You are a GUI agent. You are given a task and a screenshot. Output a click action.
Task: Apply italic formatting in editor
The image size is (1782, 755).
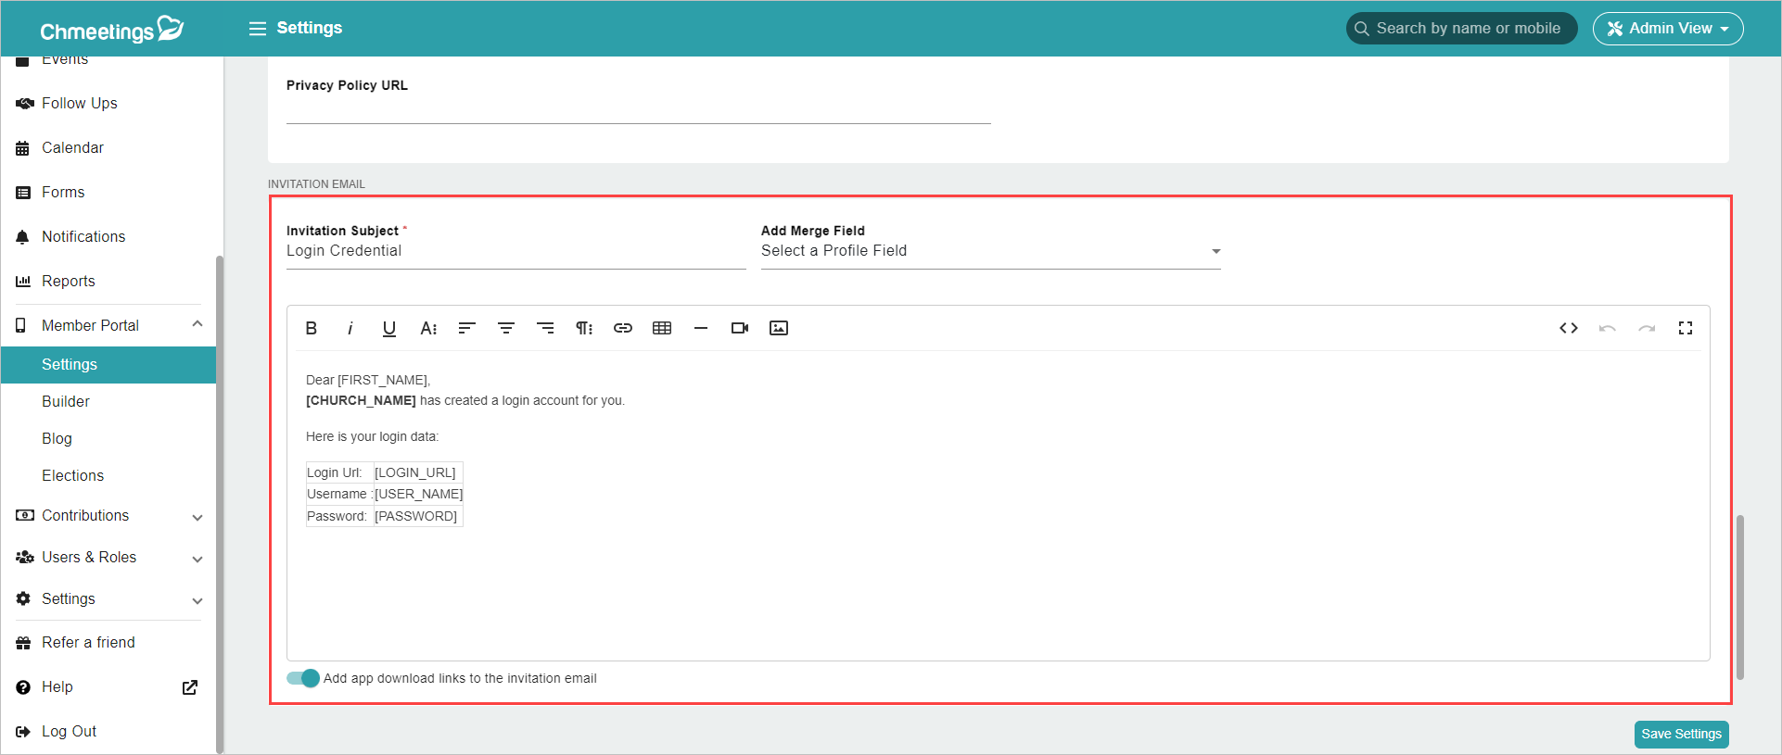(x=350, y=328)
